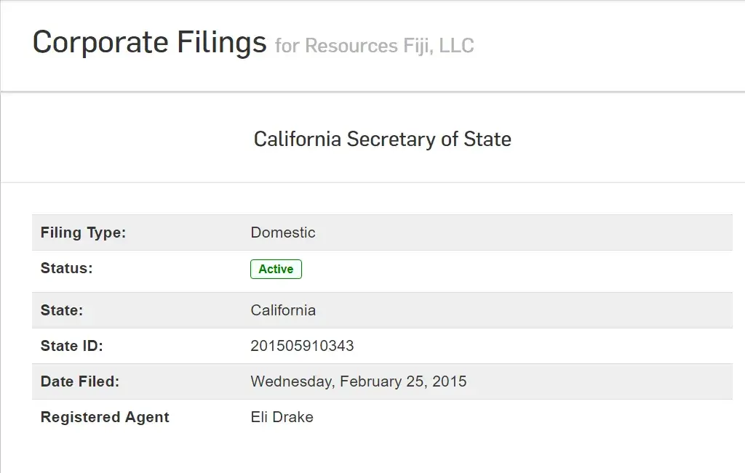Click the Filing Type label
The image size is (745, 473).
83,233
